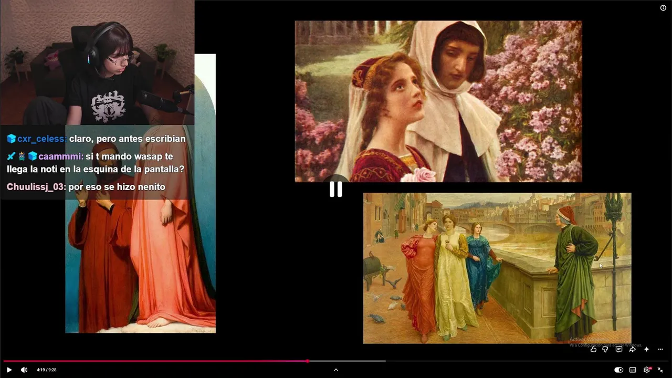Viewport: 672px width, 378px height.
Task: Click the sparkle Ask icon
Action: click(x=646, y=349)
